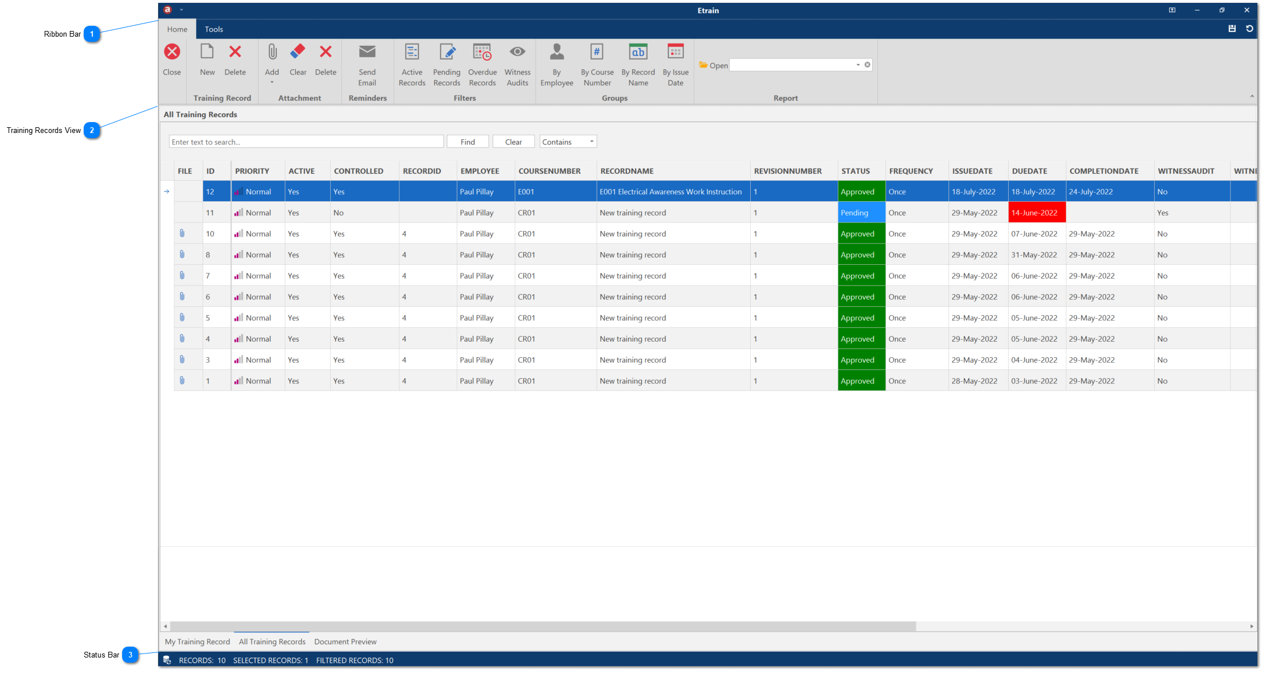Expand the Add attachment dropdown arrow
Screen dimensions: 1266x673
(272, 83)
